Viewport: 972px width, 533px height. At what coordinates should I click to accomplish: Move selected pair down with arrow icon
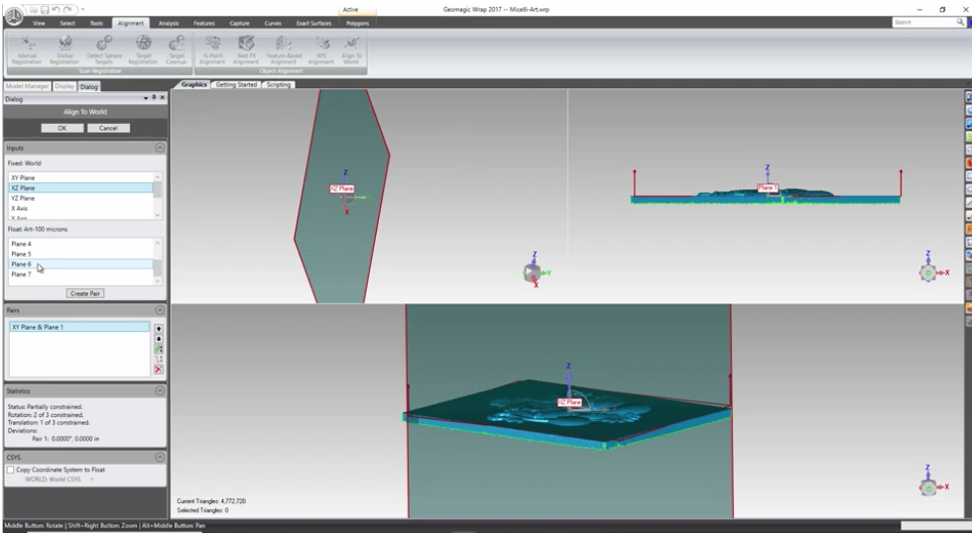tap(159, 339)
